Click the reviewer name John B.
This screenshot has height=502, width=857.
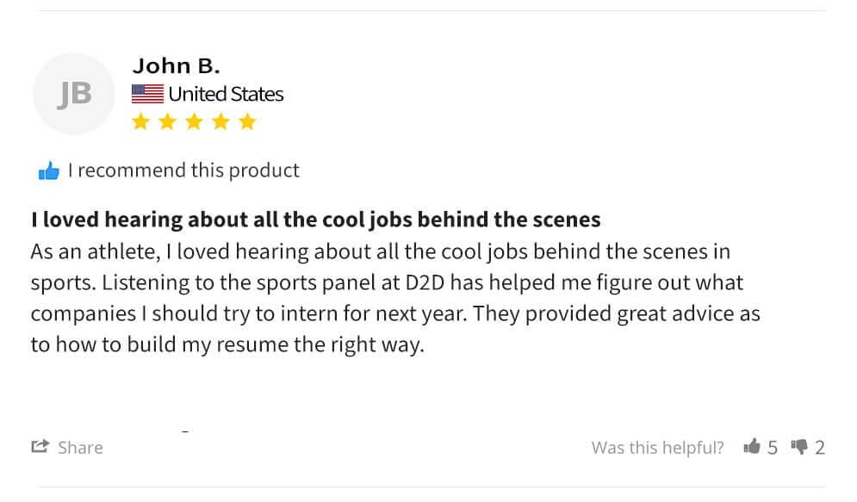pyautogui.click(x=176, y=65)
